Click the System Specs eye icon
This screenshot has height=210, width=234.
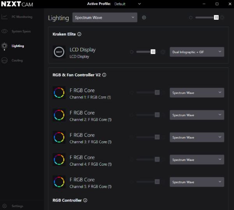[4, 31]
